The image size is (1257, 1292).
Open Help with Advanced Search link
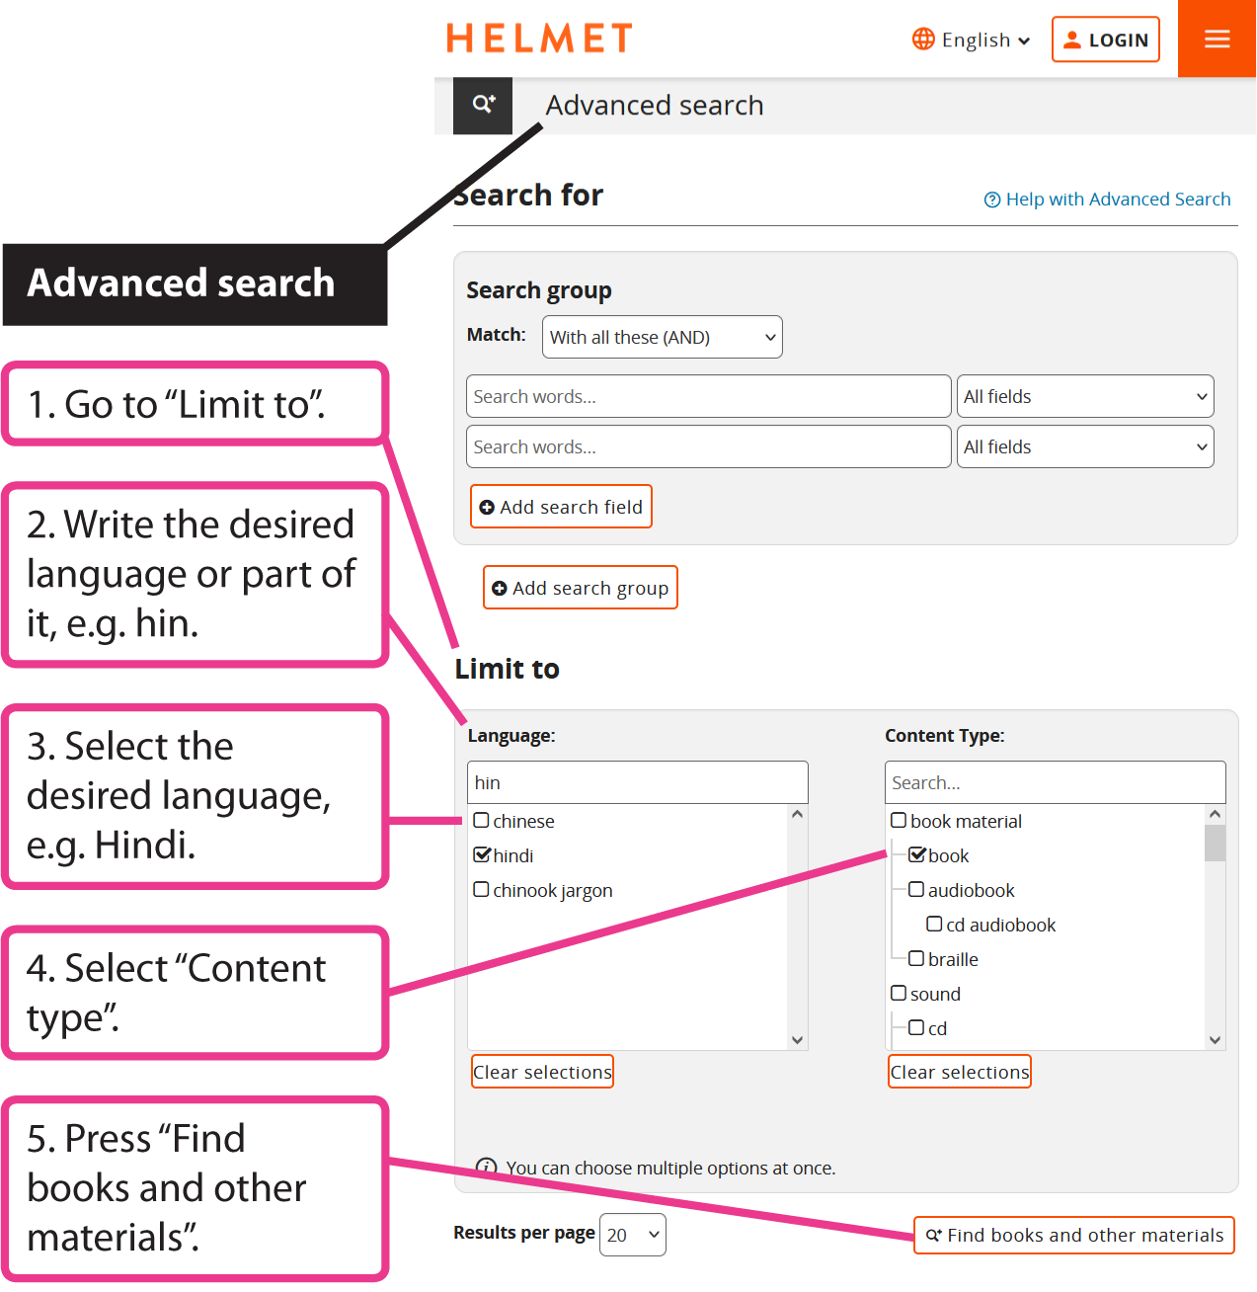1117,200
